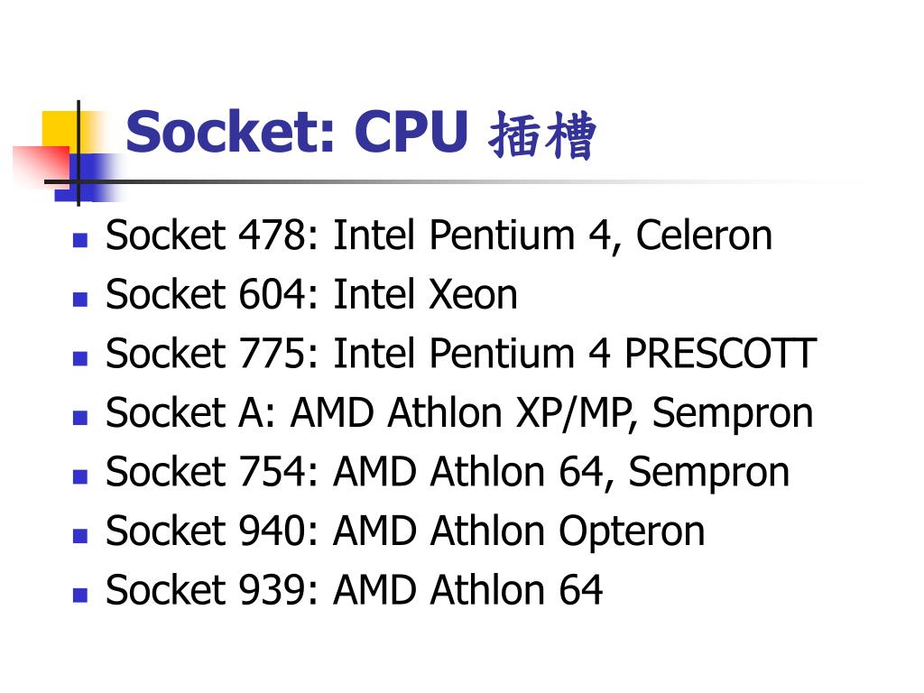
Task: Click the bullet marker beside Socket 478
Action: 80,240
